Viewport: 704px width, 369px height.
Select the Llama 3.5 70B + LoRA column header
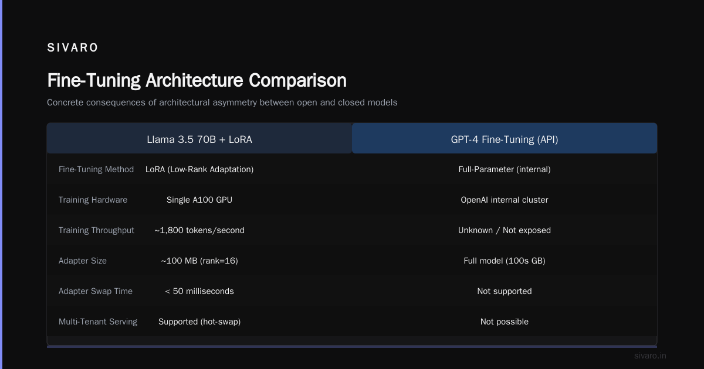[199, 139]
